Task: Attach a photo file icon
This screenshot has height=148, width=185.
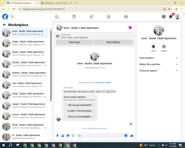Action: coord(63,136)
